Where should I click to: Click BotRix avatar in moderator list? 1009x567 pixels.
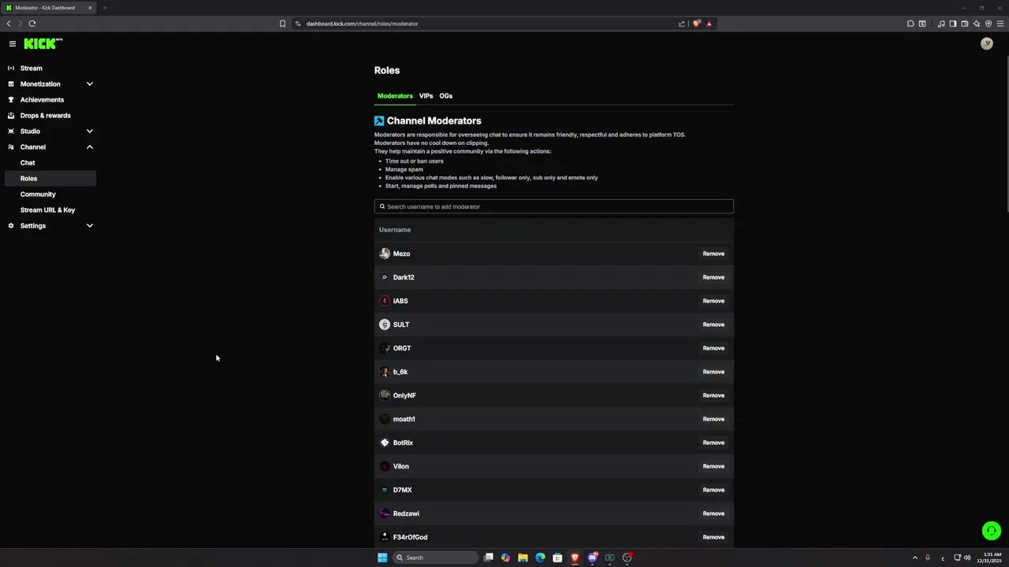385,443
